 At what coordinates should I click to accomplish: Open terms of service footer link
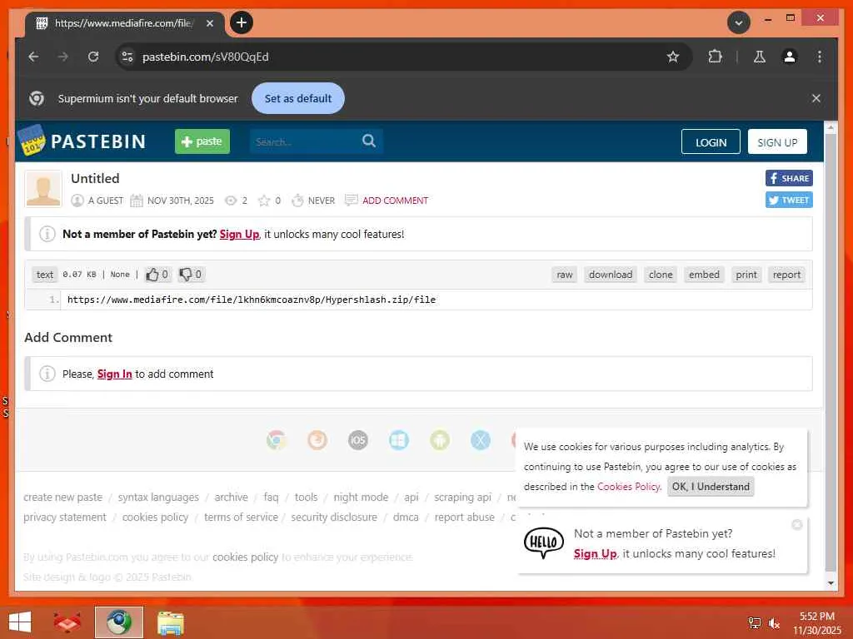click(241, 517)
